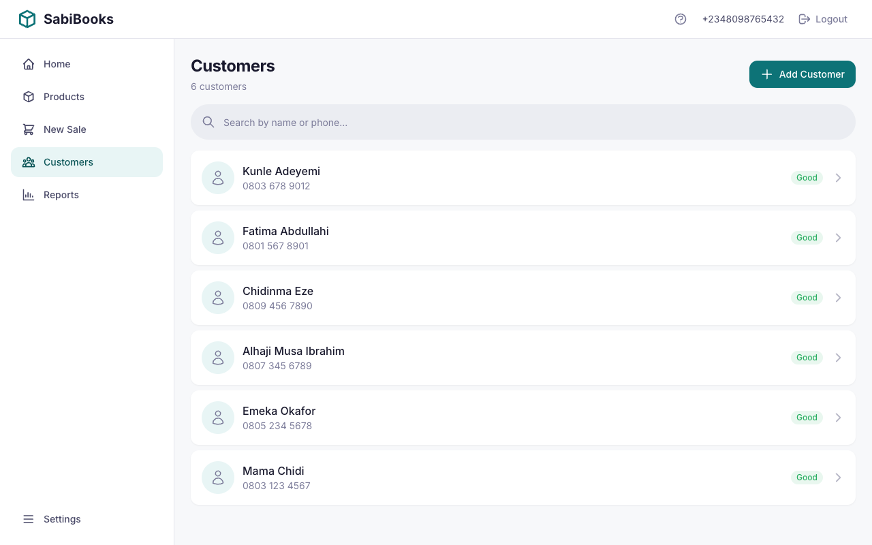The width and height of the screenshot is (872, 545).
Task: Expand Kunle Adeyemi's customer details chevron
Action: click(838, 178)
